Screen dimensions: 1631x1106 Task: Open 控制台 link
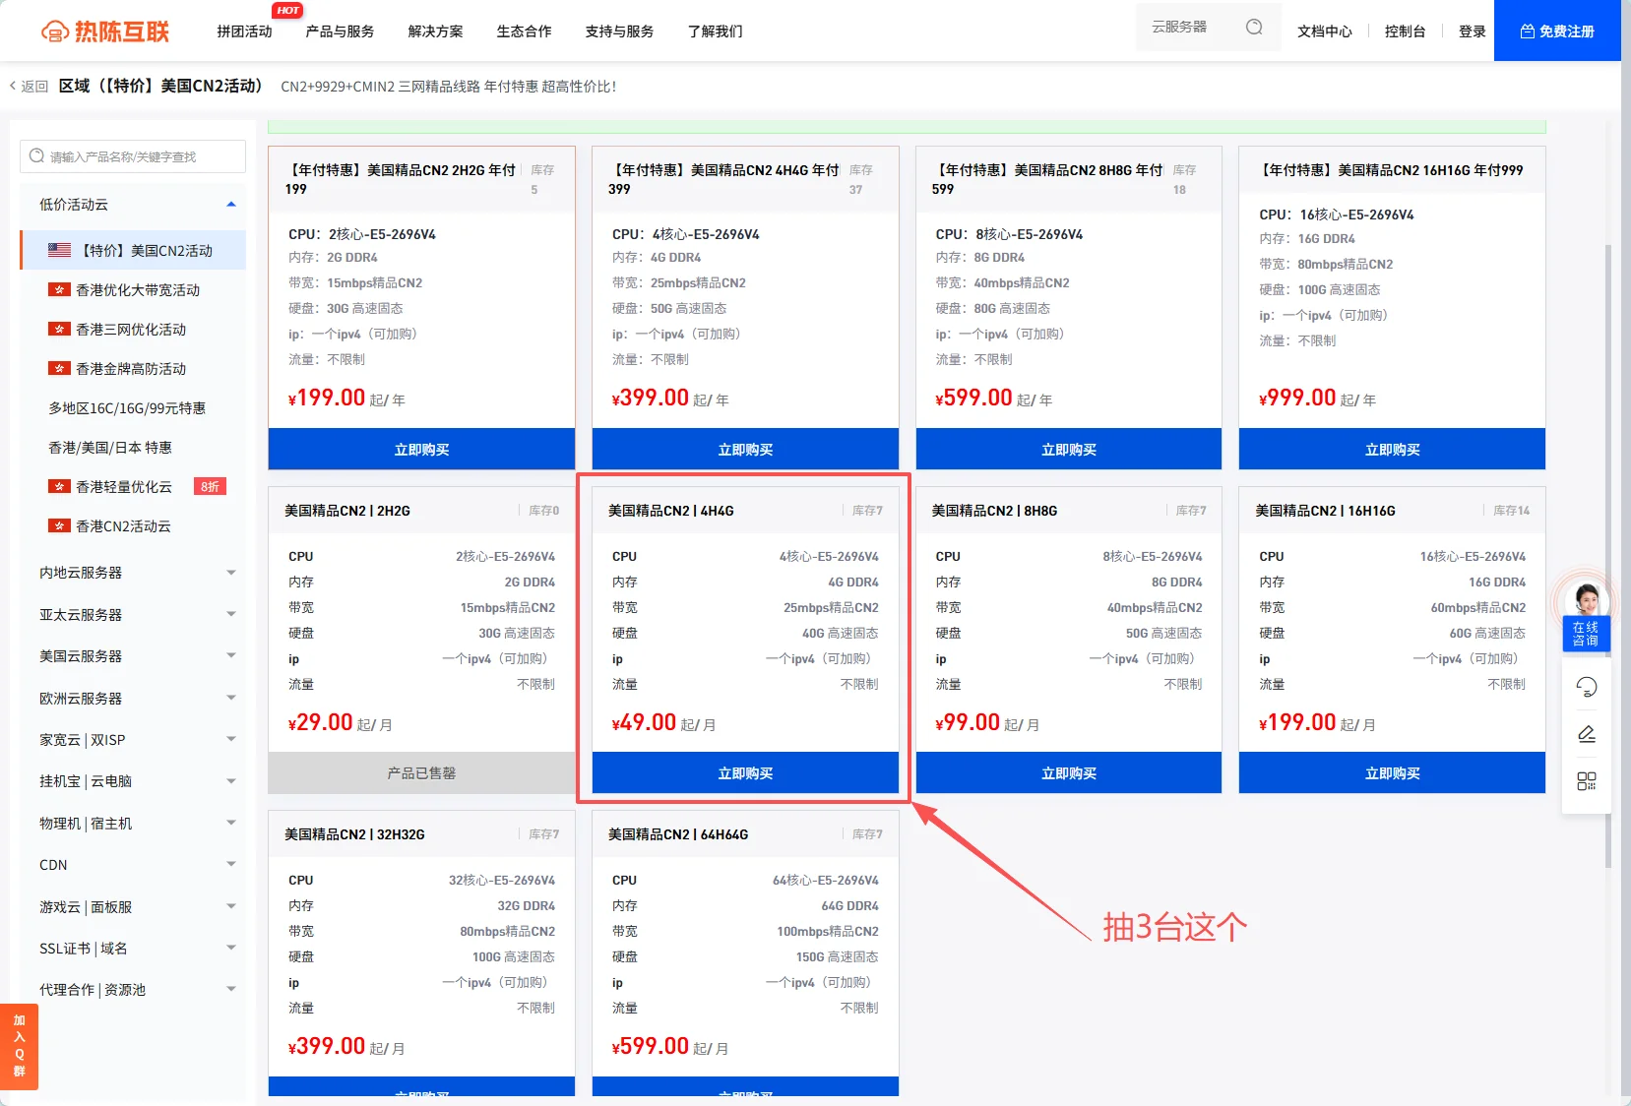point(1405,31)
